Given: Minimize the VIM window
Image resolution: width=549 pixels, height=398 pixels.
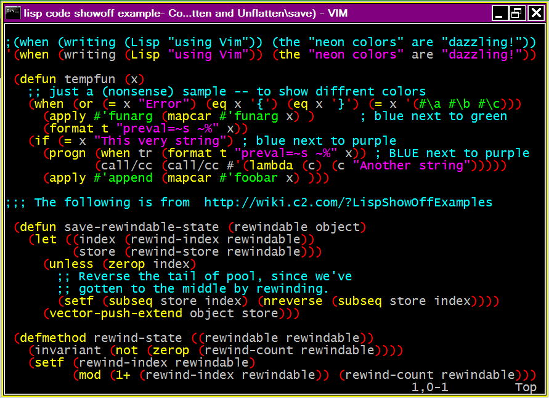Looking at the screenshot, I should 500,13.
